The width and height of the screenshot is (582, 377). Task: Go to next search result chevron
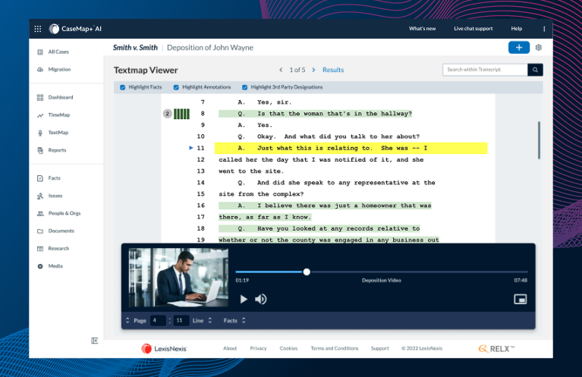point(313,70)
